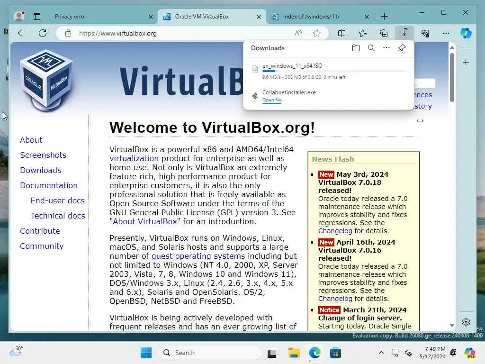Open the tab actions menu icon
This screenshot has height=364, width=485.
[x=37, y=17]
